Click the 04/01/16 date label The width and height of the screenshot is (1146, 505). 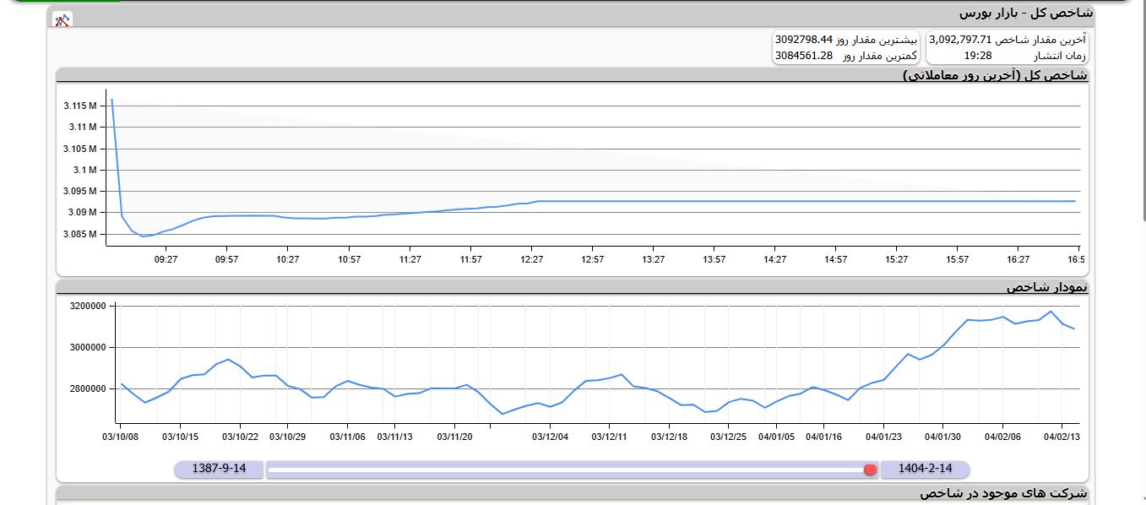tap(824, 437)
